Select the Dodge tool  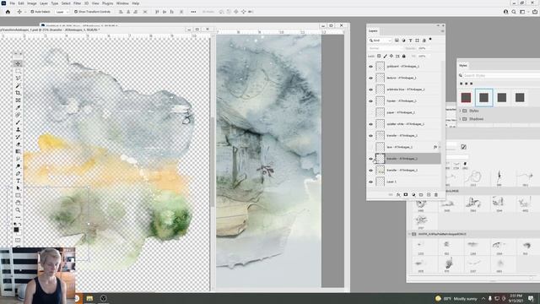pos(18,166)
